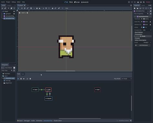Click the lock selected node icon
This screenshot has height=123, width=153.
coord(52,8)
